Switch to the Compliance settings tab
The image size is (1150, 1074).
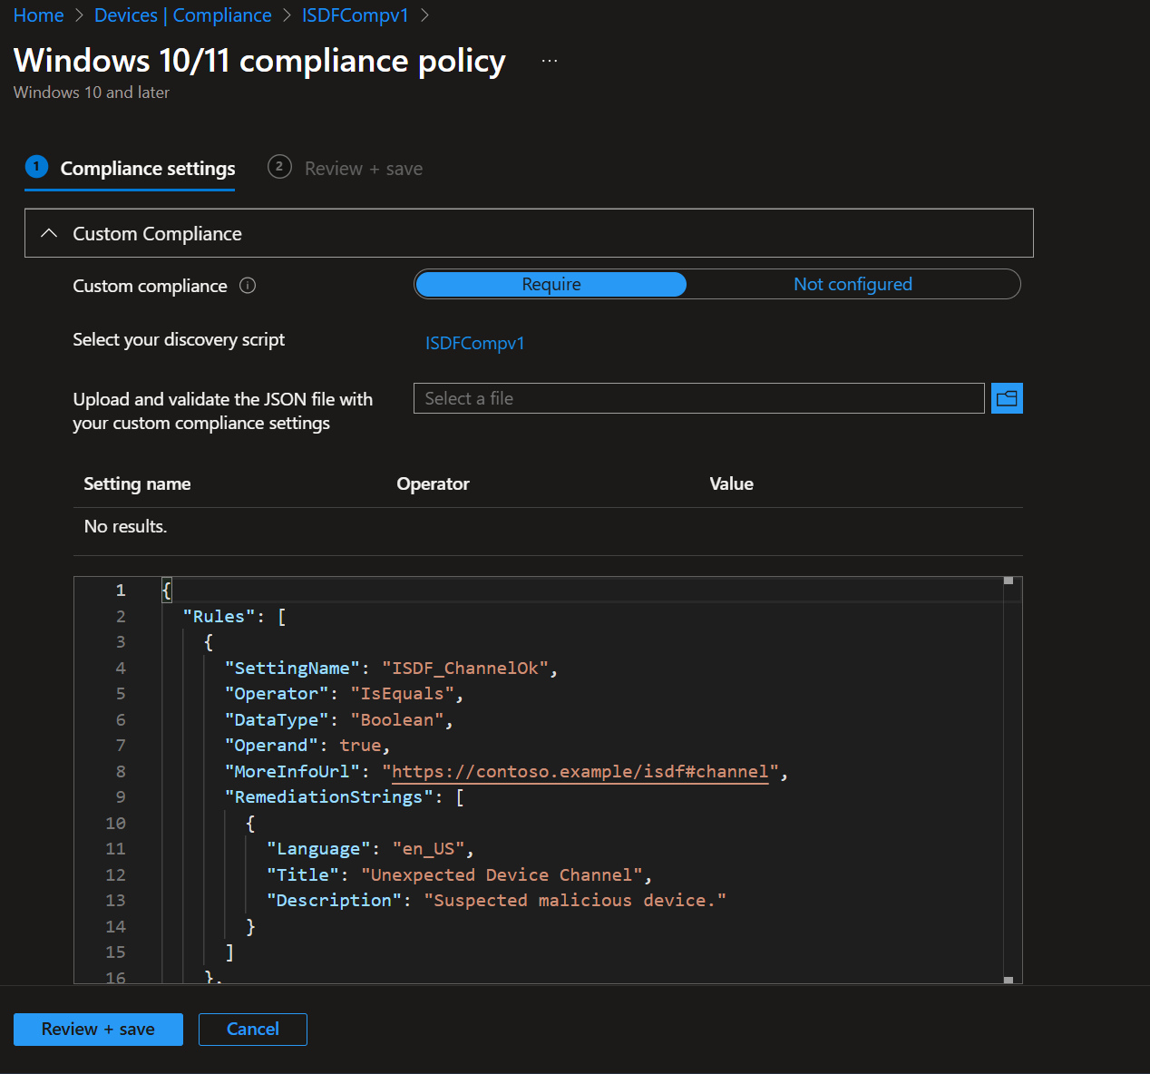(x=130, y=169)
